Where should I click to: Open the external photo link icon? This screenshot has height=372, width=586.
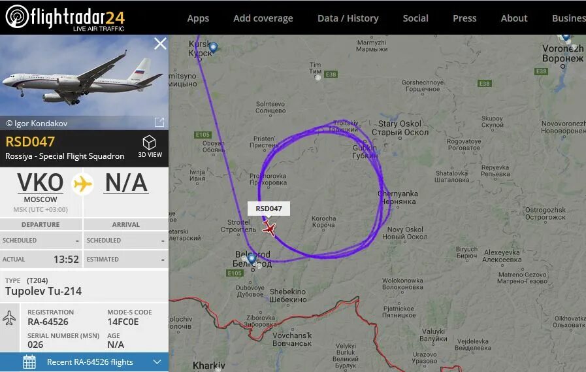point(159,122)
